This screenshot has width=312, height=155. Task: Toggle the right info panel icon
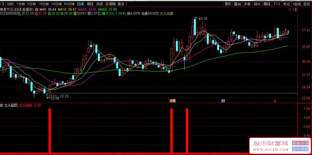(x=295, y=10)
